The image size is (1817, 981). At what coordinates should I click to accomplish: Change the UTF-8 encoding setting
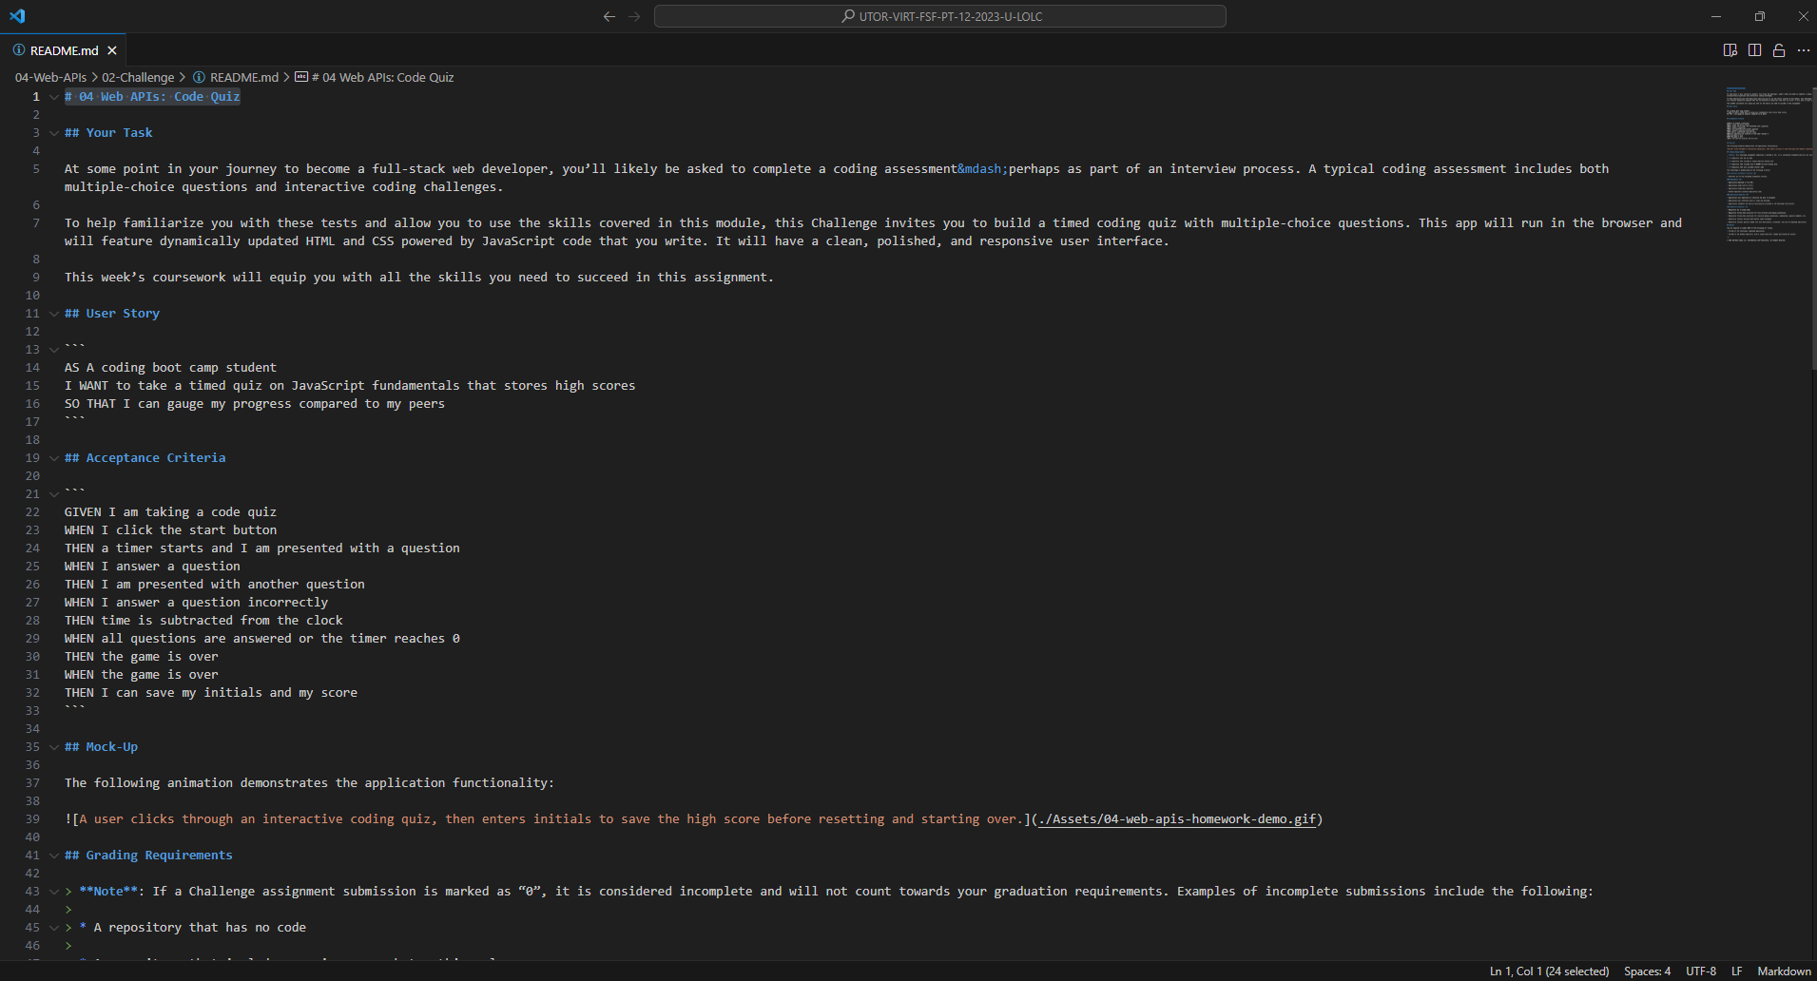coord(1700,971)
